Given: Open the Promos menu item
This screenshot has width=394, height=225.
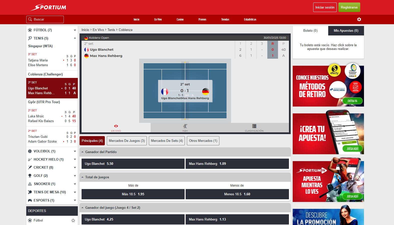Looking at the screenshot, I should click(202, 19).
